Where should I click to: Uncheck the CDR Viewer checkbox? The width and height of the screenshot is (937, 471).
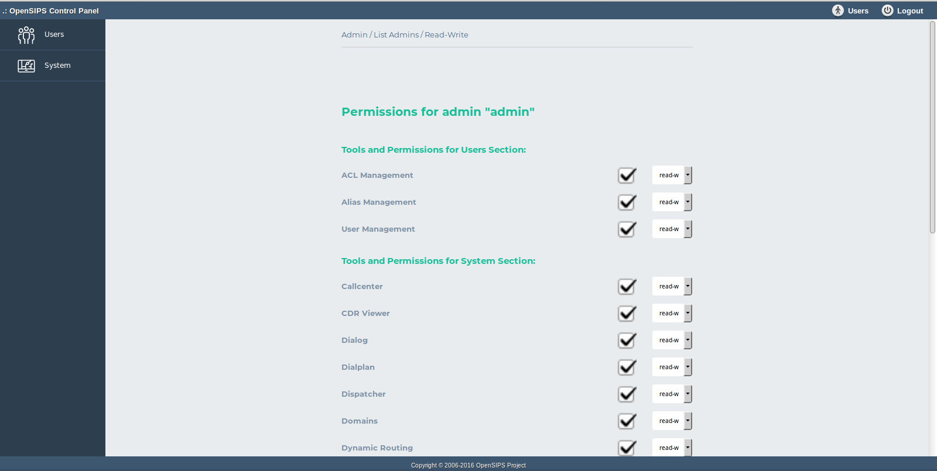(x=627, y=313)
